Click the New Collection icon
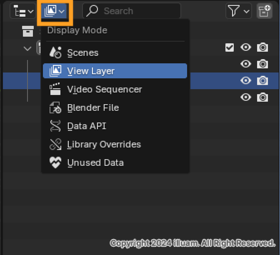The width and height of the screenshot is (280, 255). [x=264, y=11]
